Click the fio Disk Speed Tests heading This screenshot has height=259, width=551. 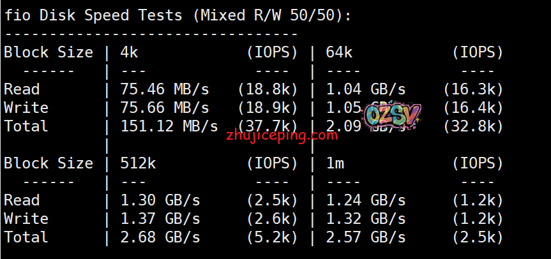[x=178, y=15]
